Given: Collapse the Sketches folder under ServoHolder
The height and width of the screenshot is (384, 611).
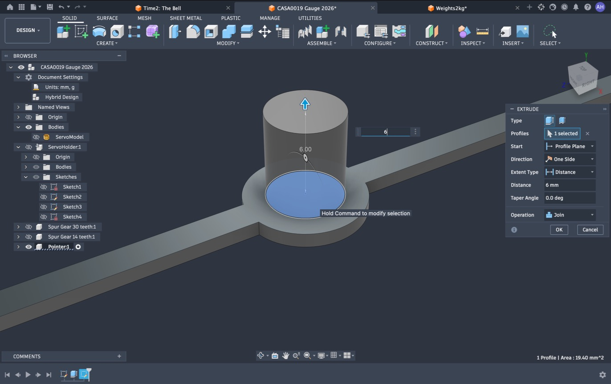Looking at the screenshot, I should (x=26, y=177).
